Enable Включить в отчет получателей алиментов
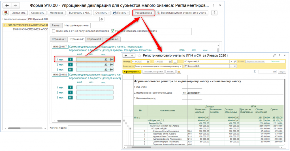 (x=54, y=31)
